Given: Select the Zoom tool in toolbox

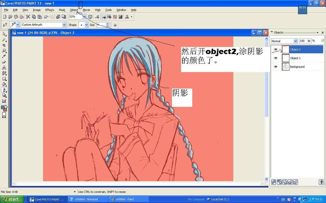Looking at the screenshot, I should pos(4,51).
